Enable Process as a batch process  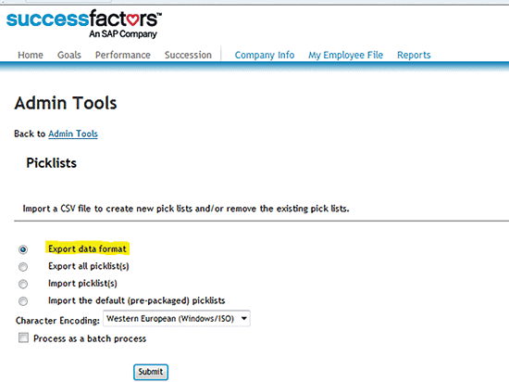coord(23,337)
